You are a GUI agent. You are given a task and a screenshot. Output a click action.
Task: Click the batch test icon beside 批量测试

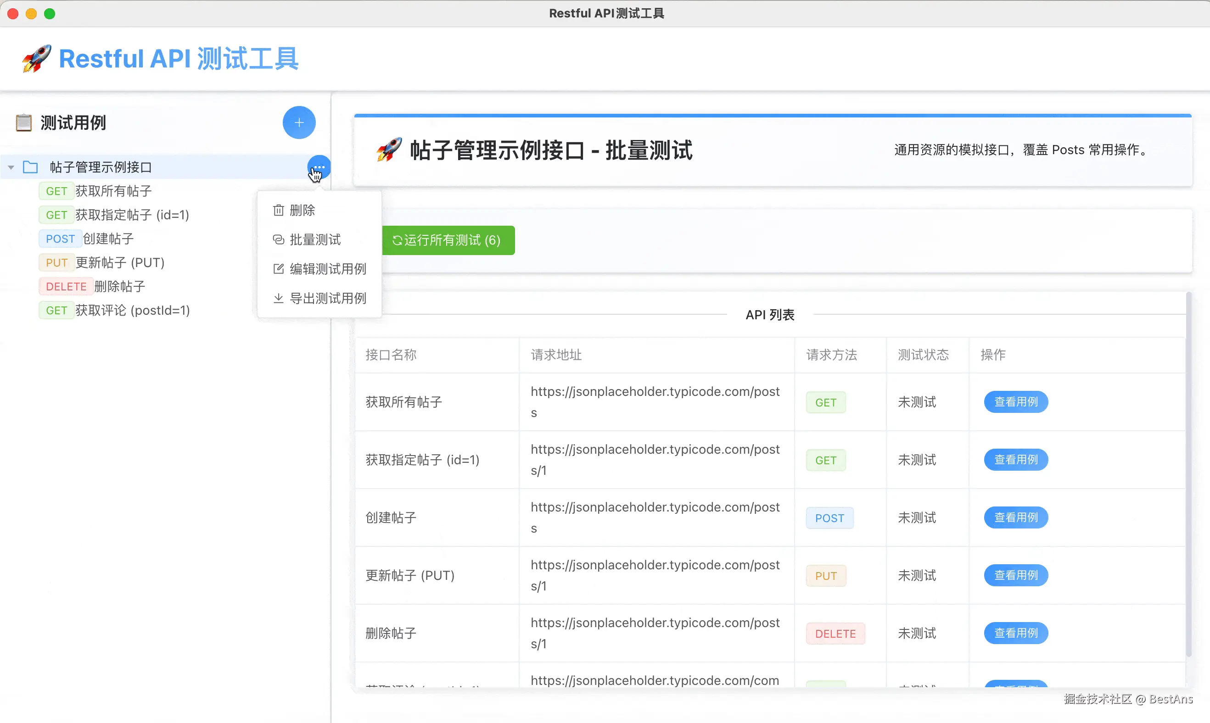click(278, 240)
